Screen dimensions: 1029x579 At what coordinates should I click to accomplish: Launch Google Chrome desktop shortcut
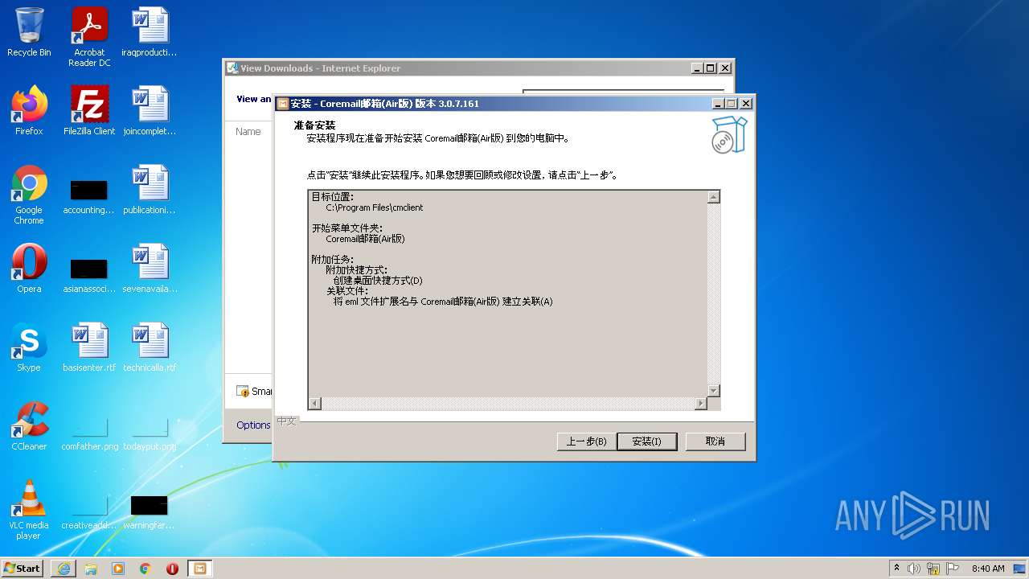pos(29,195)
